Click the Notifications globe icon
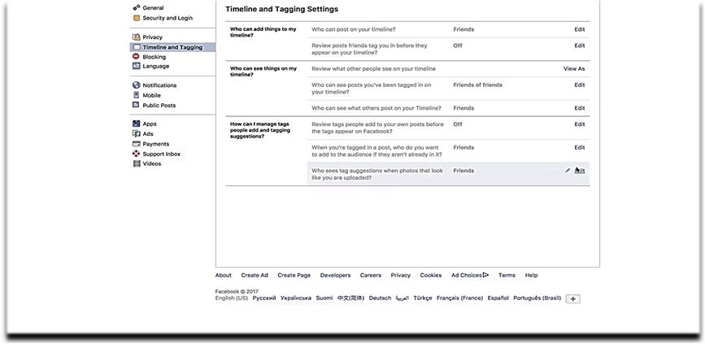Screen dimensions: 705x344 point(137,85)
